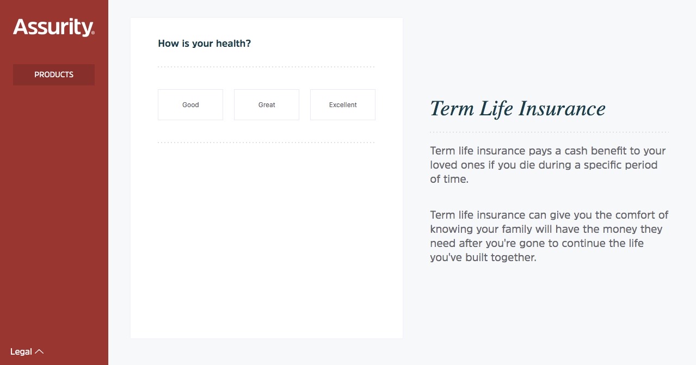The image size is (696, 365).
Task: Click the registered trademark symbol beside Assurity
Action: pos(94,33)
